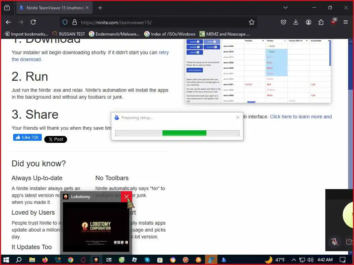This screenshot has height=265, width=354.
Task: Open File Explorer from the taskbar
Action: tap(32, 260)
